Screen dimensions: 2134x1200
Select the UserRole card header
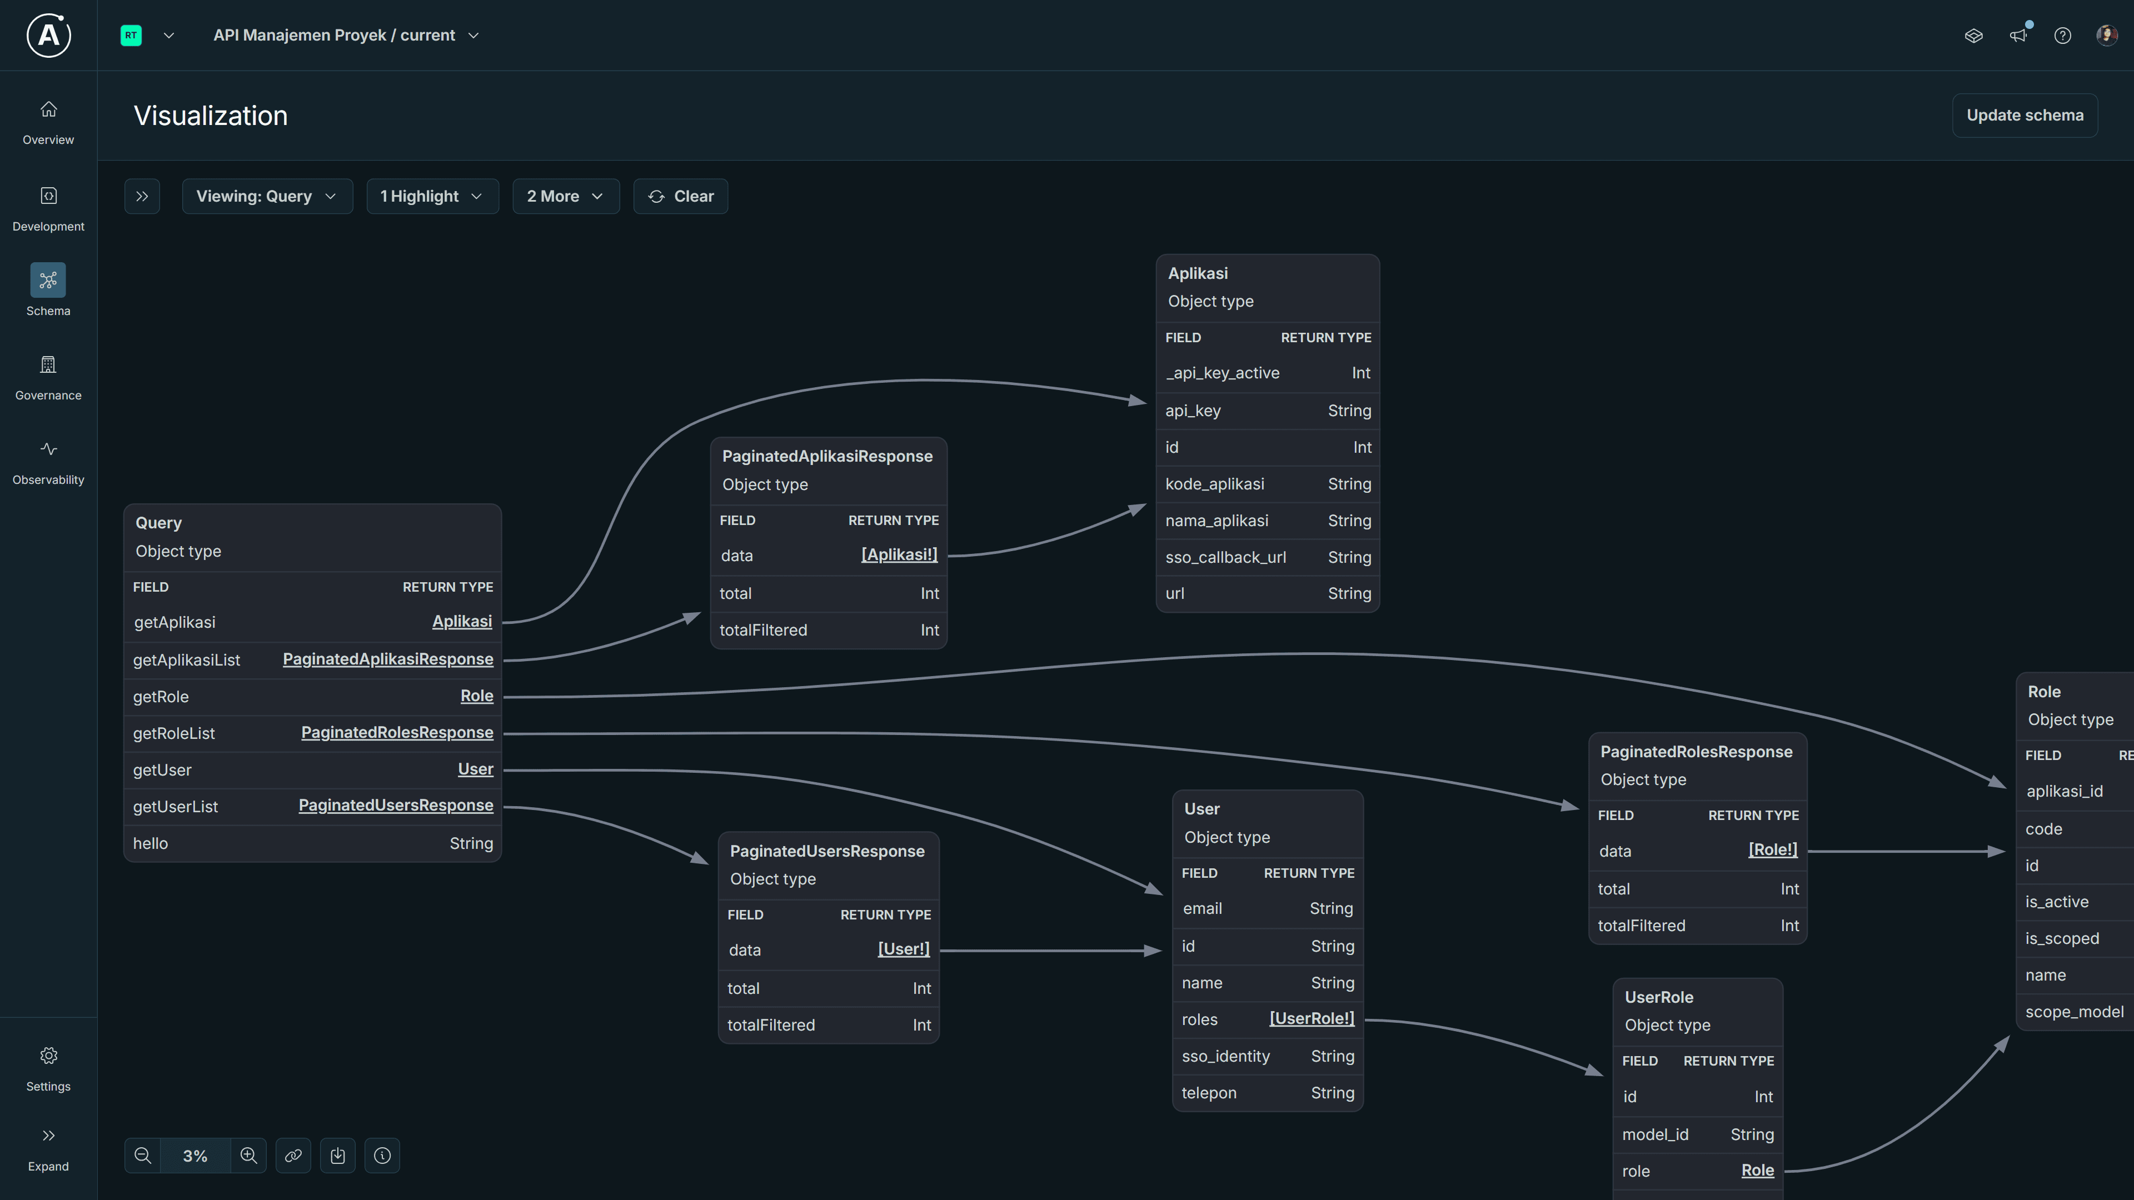pyautogui.click(x=1697, y=1011)
